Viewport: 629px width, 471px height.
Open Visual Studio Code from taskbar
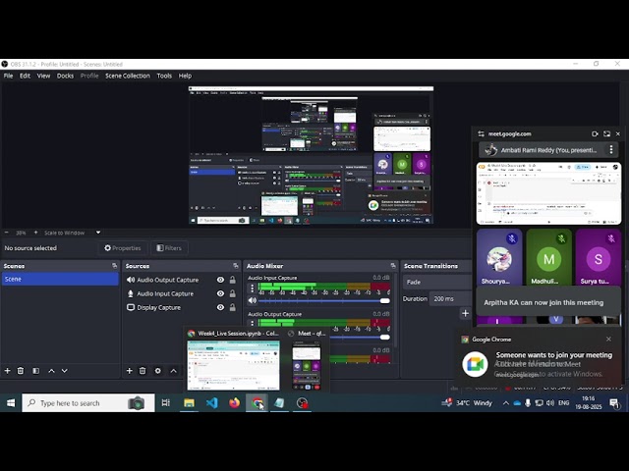click(212, 403)
